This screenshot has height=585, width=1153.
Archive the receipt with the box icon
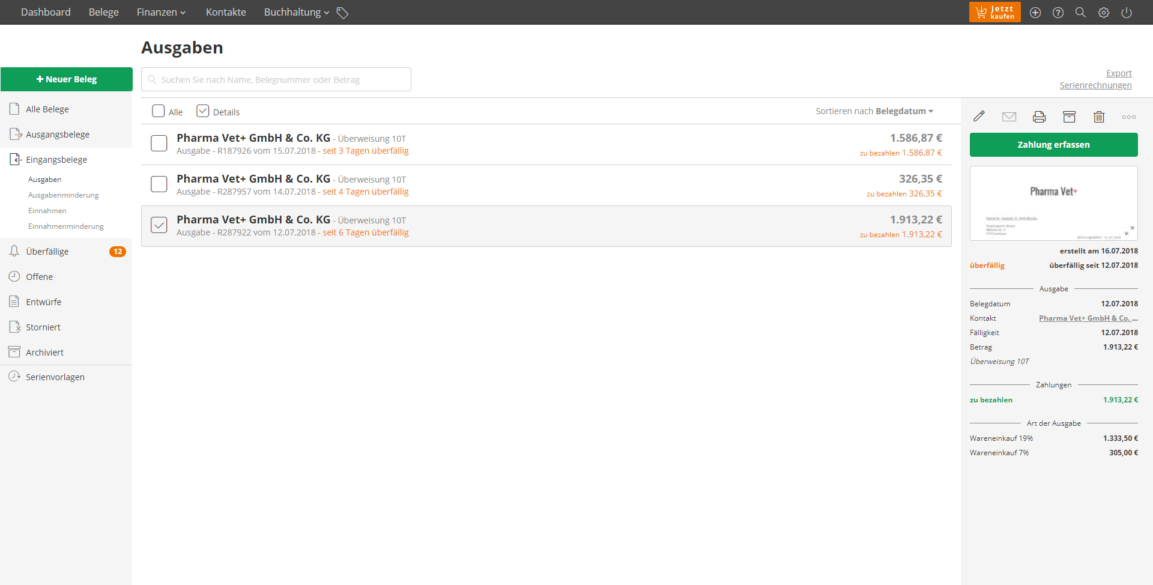[1069, 117]
